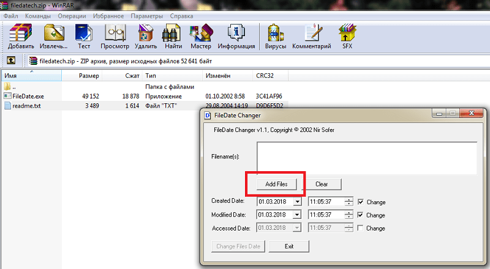Open the Файл menu

point(11,16)
